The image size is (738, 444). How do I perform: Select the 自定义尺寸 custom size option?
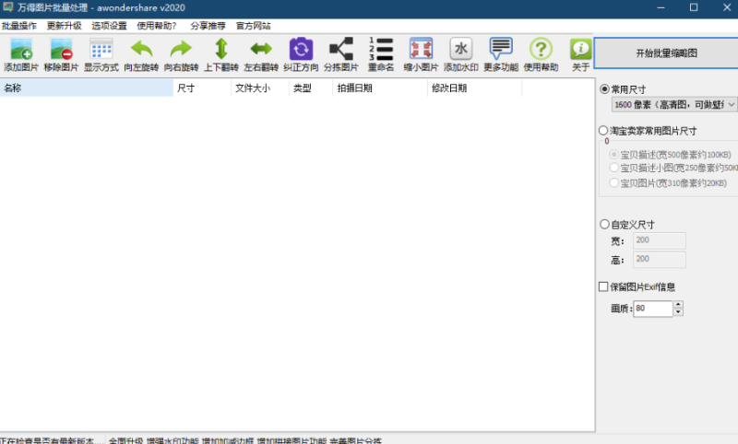tap(605, 224)
